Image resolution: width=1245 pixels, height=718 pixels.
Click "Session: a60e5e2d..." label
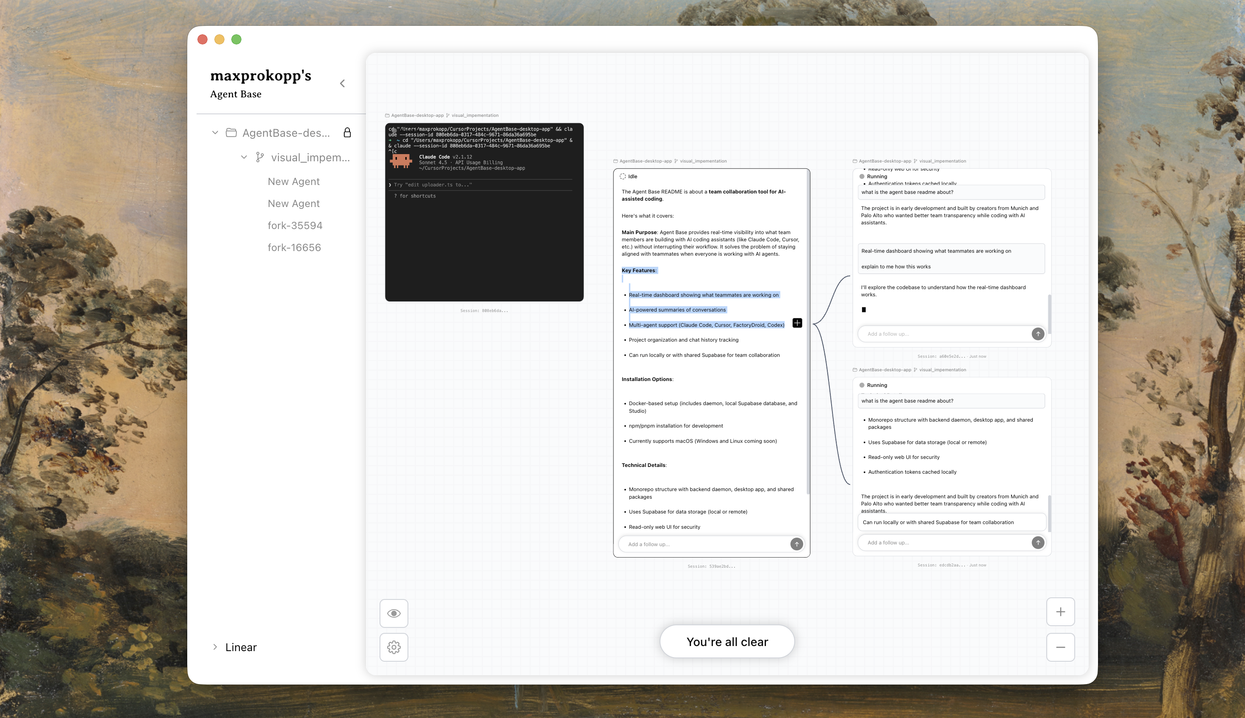(x=942, y=356)
